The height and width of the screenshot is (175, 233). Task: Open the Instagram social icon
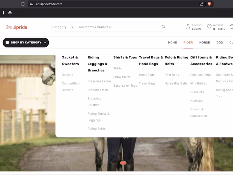pos(10,13)
